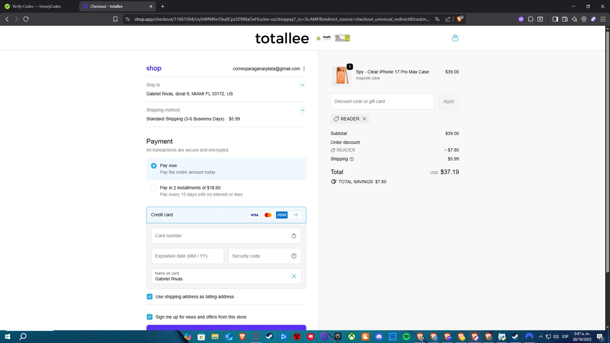Open the ESP language indicator
Image resolution: width=610 pixels, height=343 pixels.
point(565,336)
